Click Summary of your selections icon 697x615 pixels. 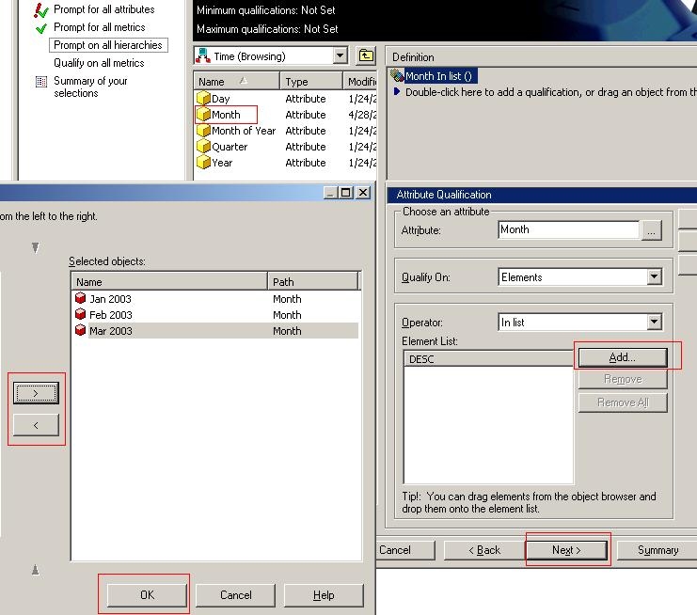[x=41, y=82]
